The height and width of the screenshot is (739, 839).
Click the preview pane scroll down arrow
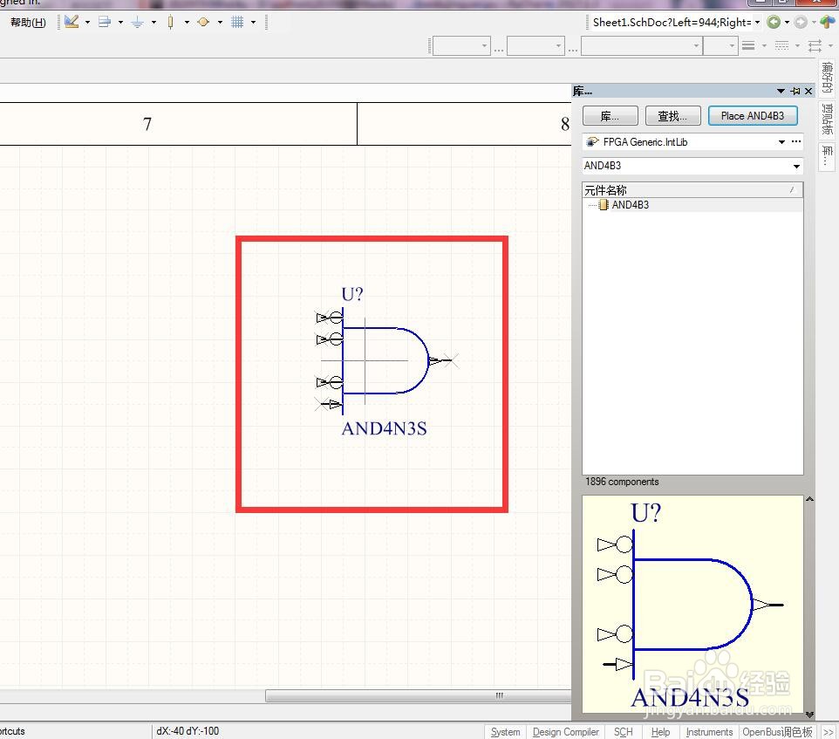pyautogui.click(x=809, y=715)
